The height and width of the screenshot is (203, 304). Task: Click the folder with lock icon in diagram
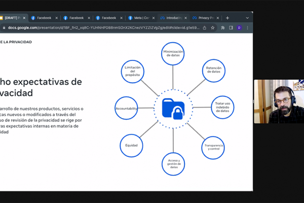tap(173, 109)
